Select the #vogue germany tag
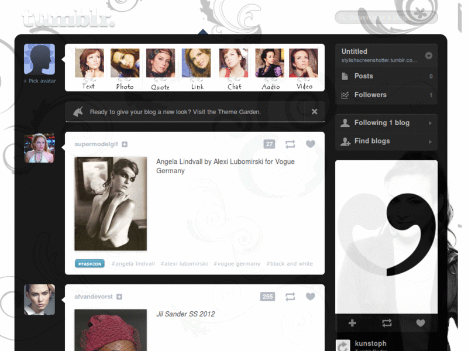The image size is (468, 351). (x=237, y=264)
